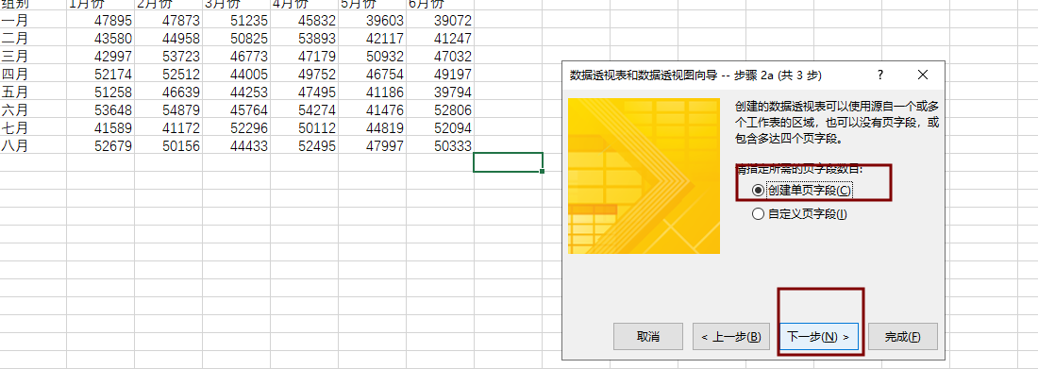Click the green-outlined active empty cell
Screen dimensions: 1038x369
(x=508, y=162)
